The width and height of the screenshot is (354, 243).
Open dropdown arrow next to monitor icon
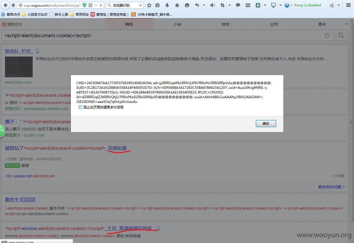(280, 5)
